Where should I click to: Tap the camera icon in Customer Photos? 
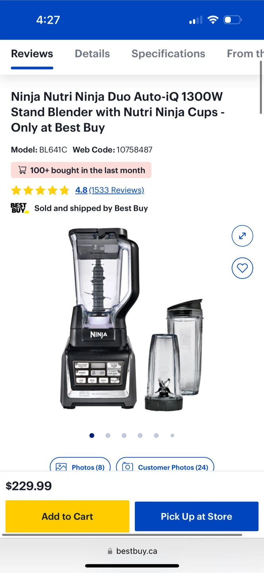127,467
